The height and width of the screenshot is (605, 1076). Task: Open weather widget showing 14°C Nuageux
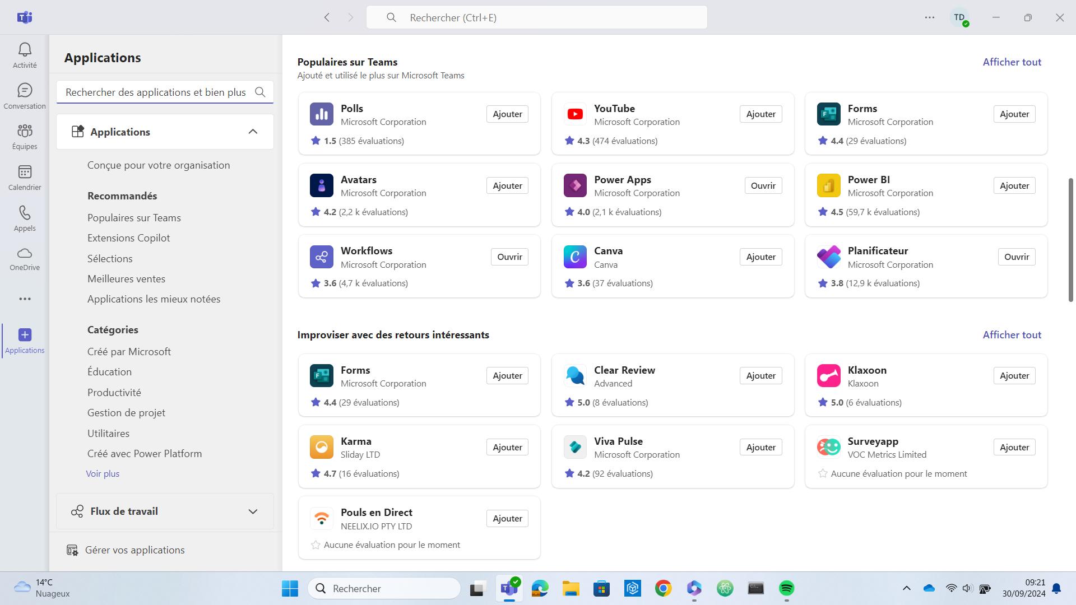42,588
